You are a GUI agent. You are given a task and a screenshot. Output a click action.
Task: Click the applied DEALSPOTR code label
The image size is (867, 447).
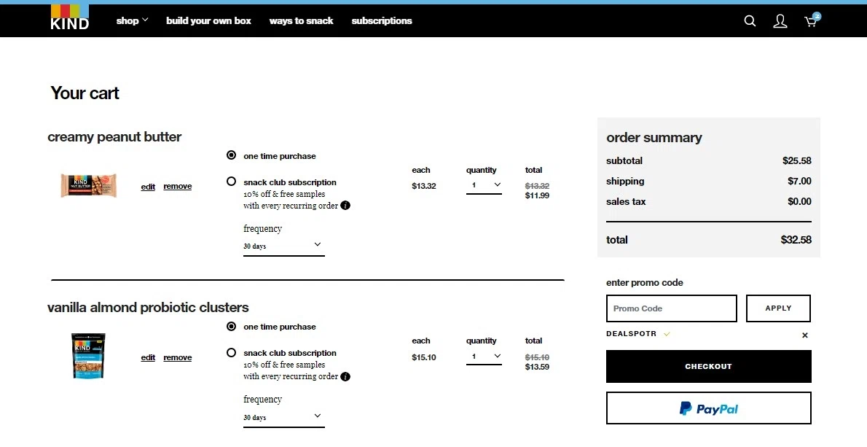(x=631, y=333)
